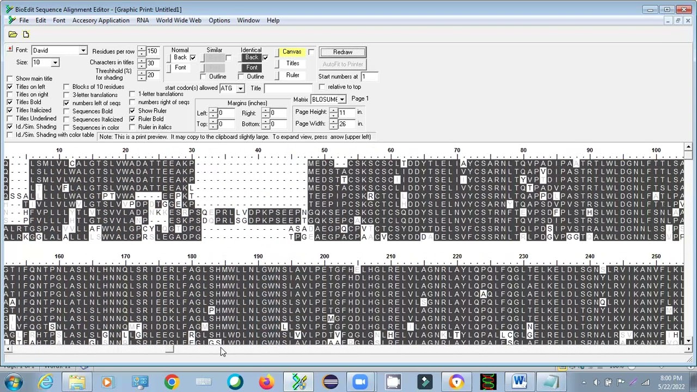Open the File menu
Screen dimensions: 697x392
(24, 21)
